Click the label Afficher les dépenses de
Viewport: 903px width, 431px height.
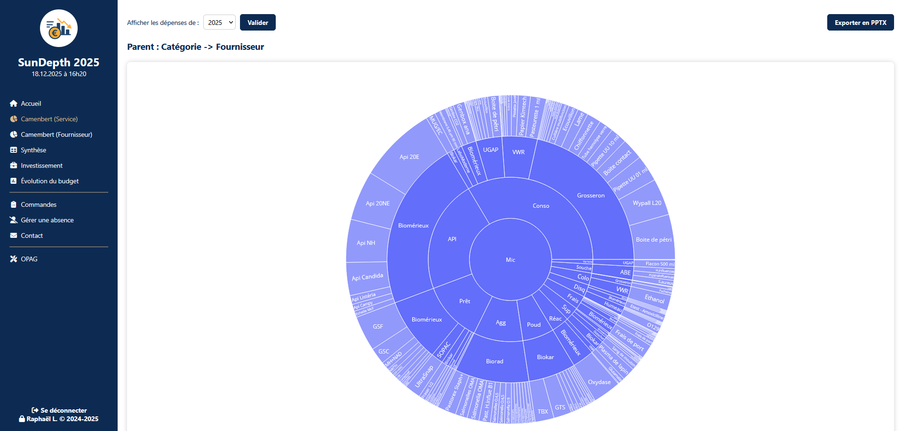pyautogui.click(x=163, y=23)
